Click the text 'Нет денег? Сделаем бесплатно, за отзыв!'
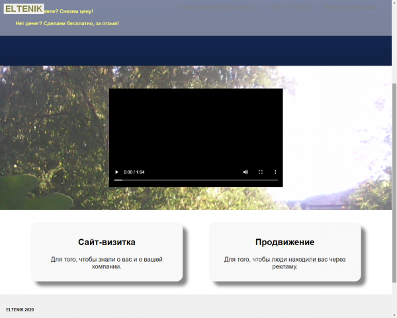 [67, 24]
